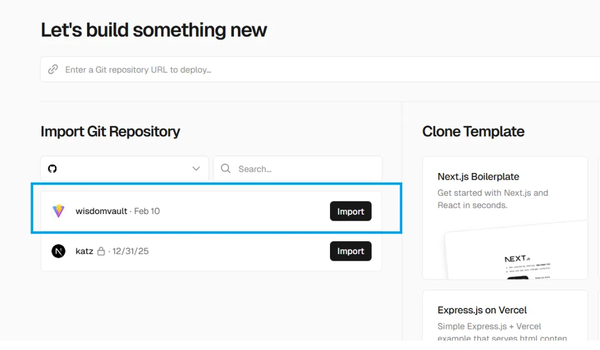600x350 pixels.
Task: Expand the Git provider dropdown chevron
Action: 196,169
